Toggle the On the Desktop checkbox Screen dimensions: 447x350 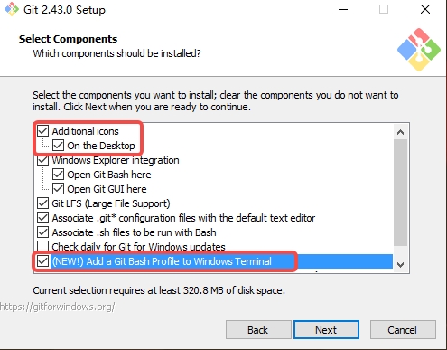pyautogui.click(x=58, y=146)
